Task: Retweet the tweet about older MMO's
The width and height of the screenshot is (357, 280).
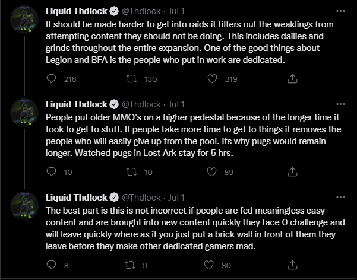Action: pyautogui.click(x=132, y=172)
